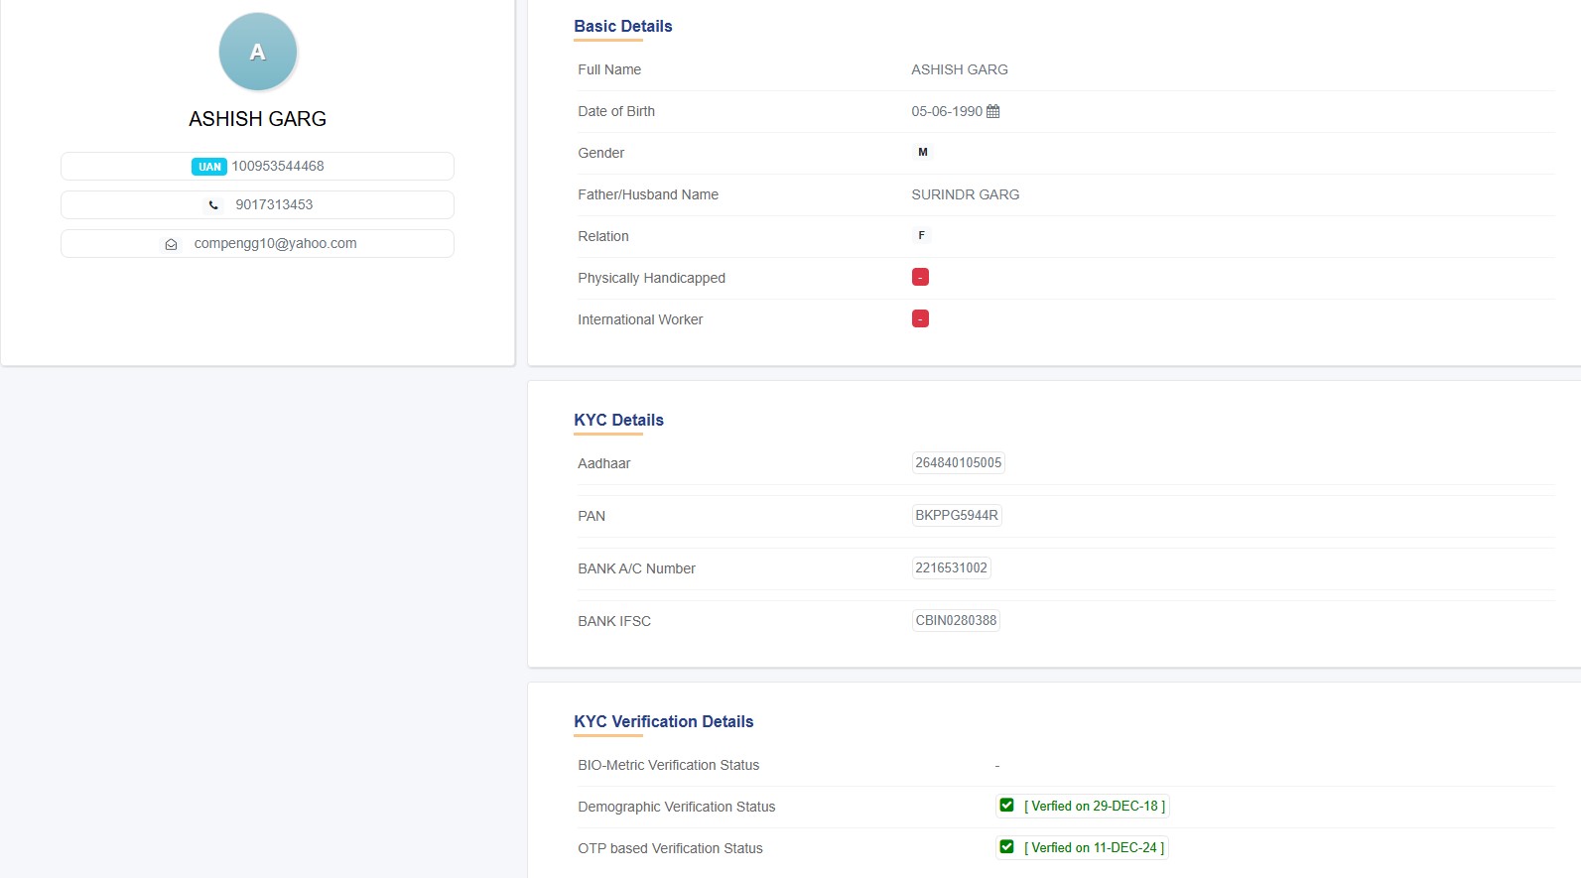
Task: Click the Basic Details section heading
Action: [622, 27]
